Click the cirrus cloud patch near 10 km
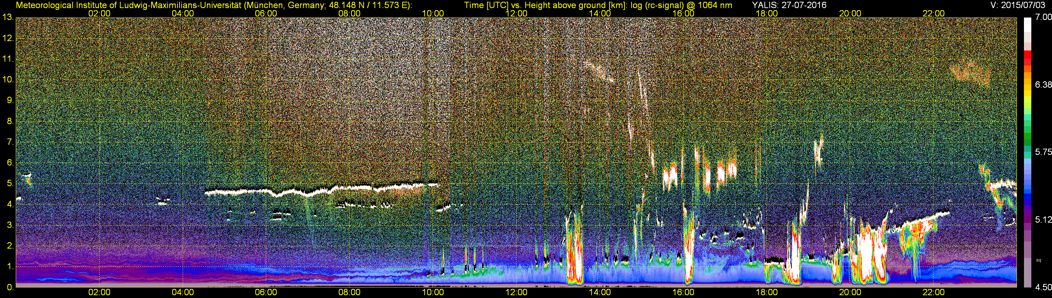Screen dimensions: 1052x298 [970, 74]
